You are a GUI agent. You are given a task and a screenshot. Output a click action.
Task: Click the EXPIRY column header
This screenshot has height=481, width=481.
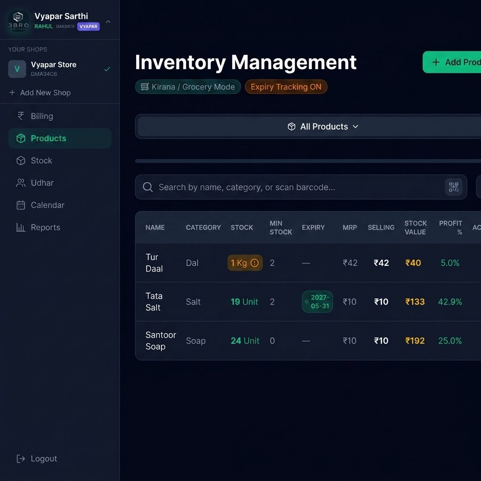pyautogui.click(x=313, y=228)
